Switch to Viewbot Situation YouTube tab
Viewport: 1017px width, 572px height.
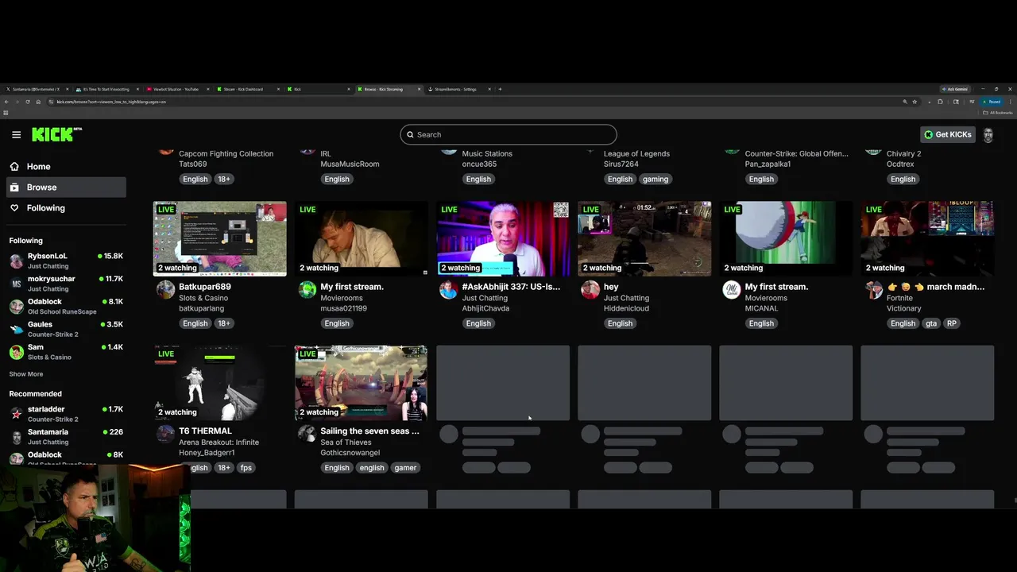click(176, 89)
